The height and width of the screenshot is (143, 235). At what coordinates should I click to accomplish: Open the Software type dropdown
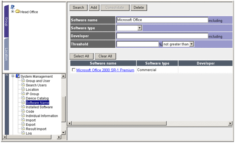pos(140,28)
